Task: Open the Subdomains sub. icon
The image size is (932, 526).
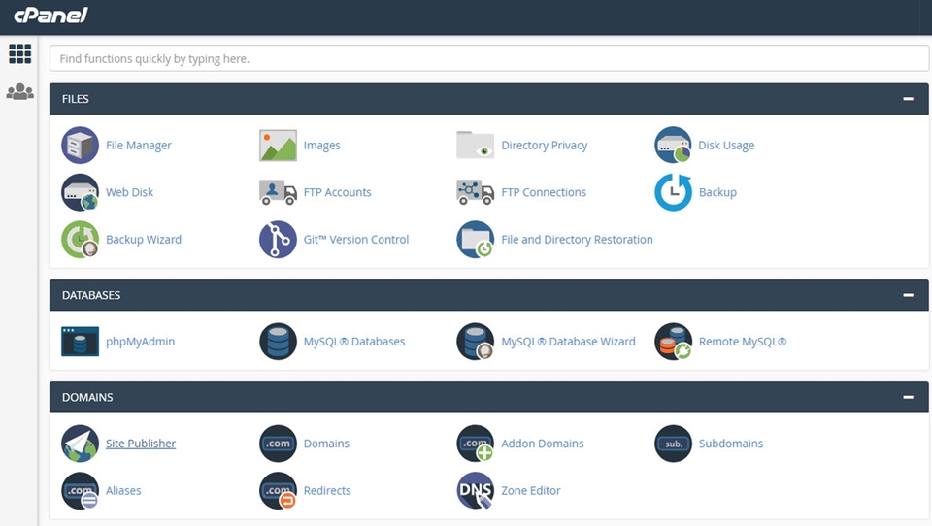Action: pyautogui.click(x=673, y=444)
